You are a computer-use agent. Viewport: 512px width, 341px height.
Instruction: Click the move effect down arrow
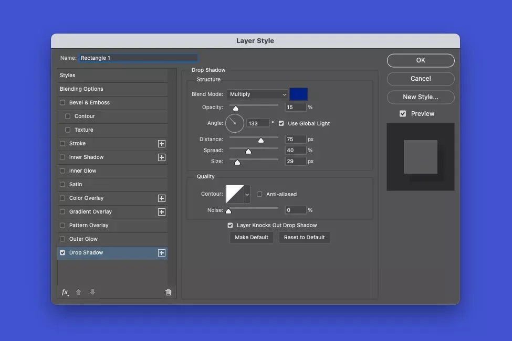coord(92,292)
